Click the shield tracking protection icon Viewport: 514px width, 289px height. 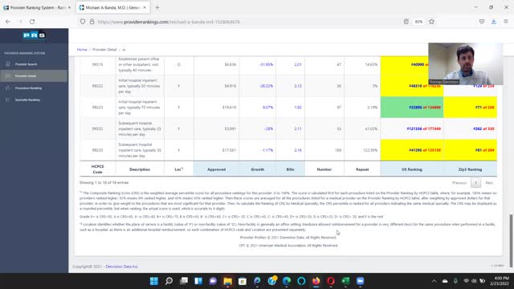(83, 22)
